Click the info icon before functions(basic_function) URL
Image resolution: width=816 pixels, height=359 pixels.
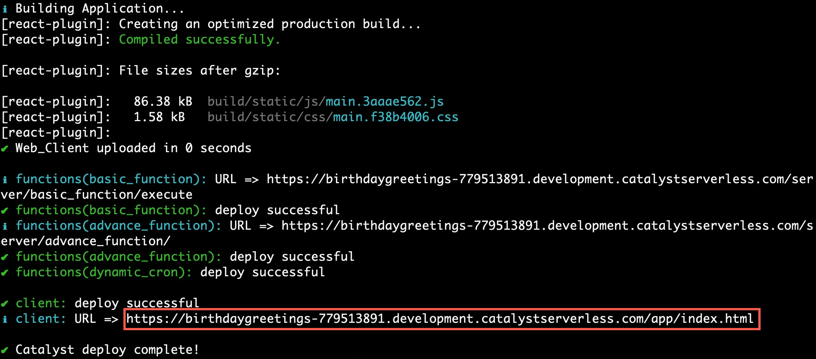click(x=5, y=179)
